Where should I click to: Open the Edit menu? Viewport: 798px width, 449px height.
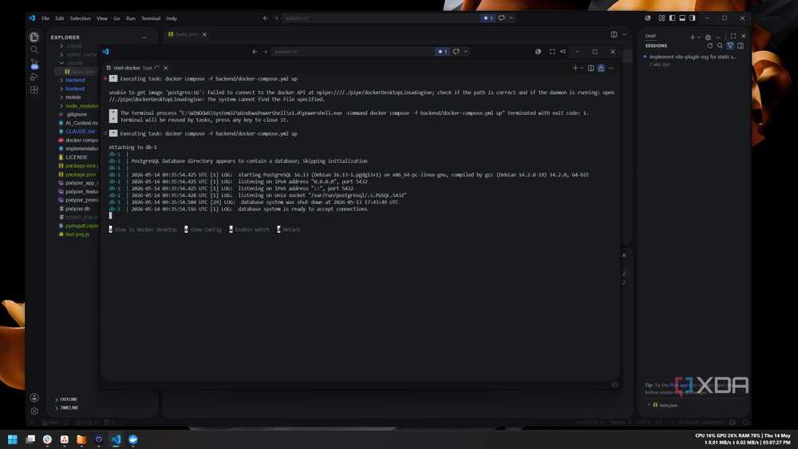[x=60, y=18]
